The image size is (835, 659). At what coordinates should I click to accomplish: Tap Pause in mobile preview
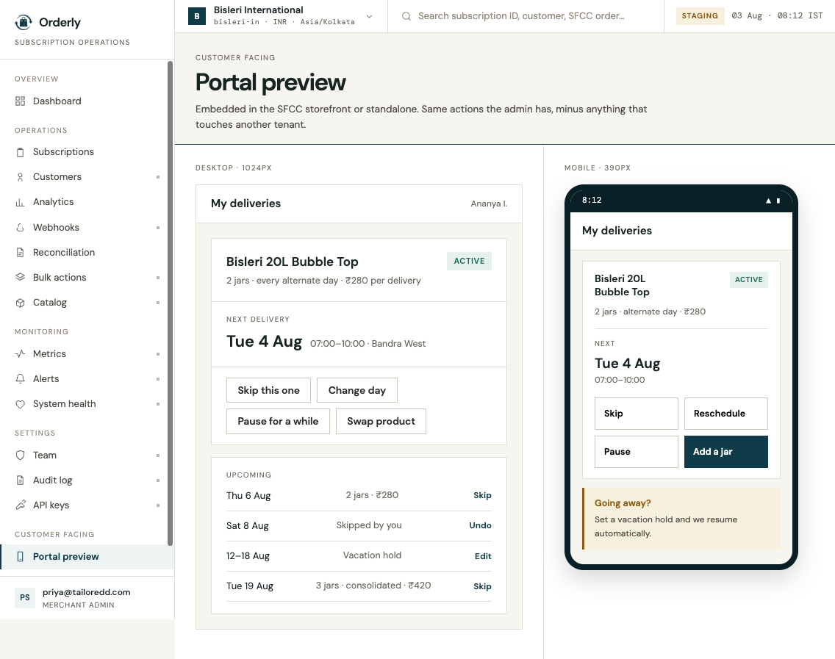pyautogui.click(x=637, y=452)
